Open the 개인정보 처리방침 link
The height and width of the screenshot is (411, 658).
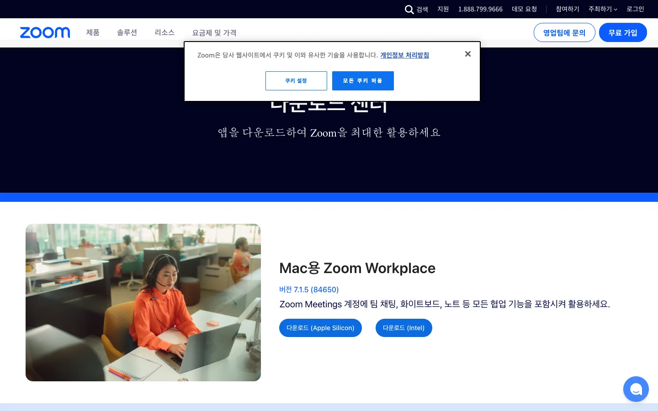click(x=404, y=55)
